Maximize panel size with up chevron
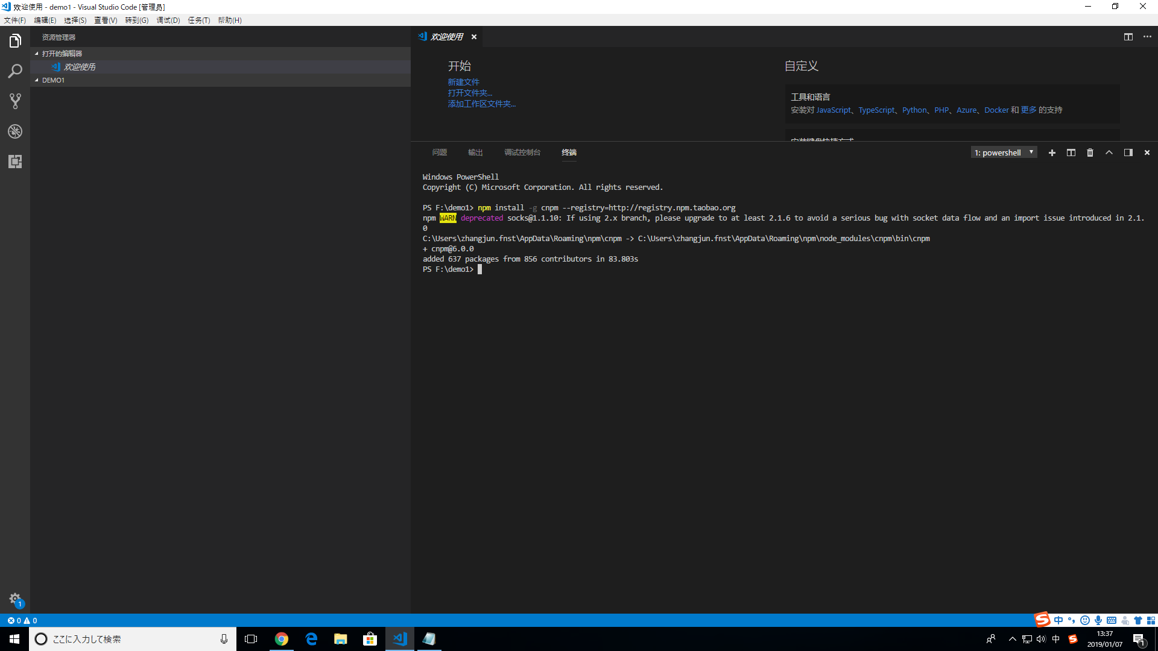Image resolution: width=1158 pixels, height=651 pixels. 1109,153
